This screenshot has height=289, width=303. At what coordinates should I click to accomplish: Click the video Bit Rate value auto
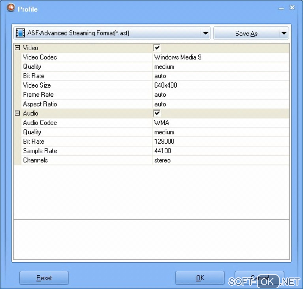[160, 76]
